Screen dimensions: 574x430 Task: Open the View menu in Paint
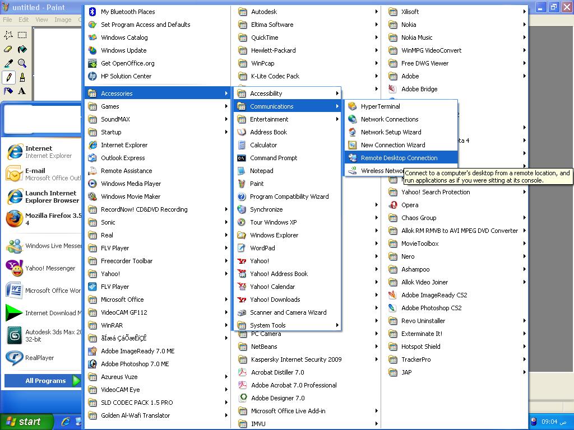click(x=41, y=20)
